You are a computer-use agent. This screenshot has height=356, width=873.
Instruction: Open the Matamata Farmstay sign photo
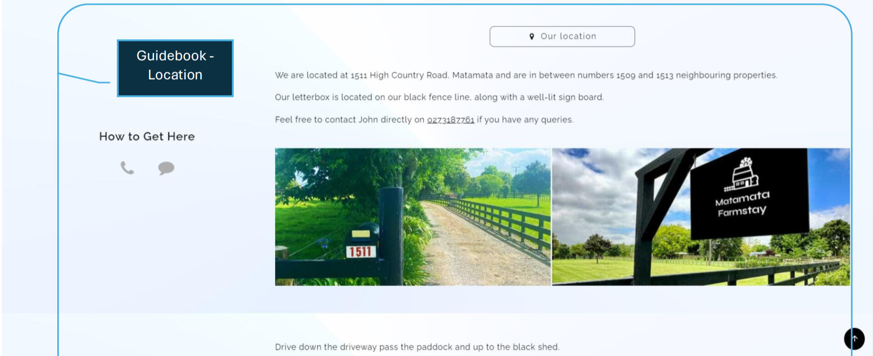[x=701, y=217]
